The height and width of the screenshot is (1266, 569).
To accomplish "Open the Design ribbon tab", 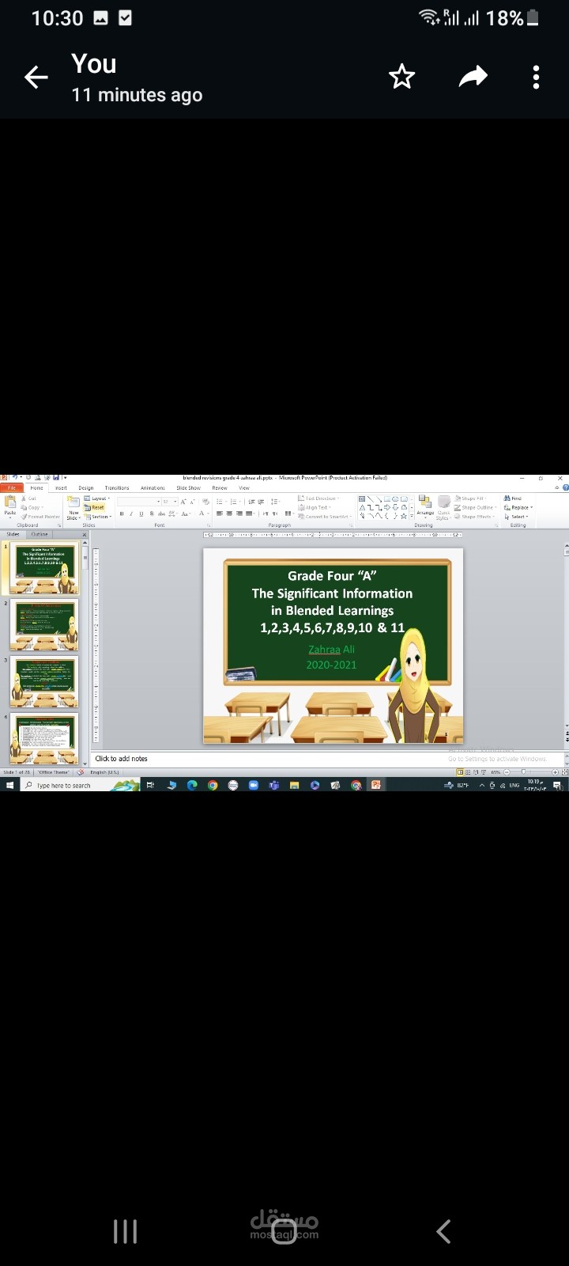I will click(x=85, y=488).
